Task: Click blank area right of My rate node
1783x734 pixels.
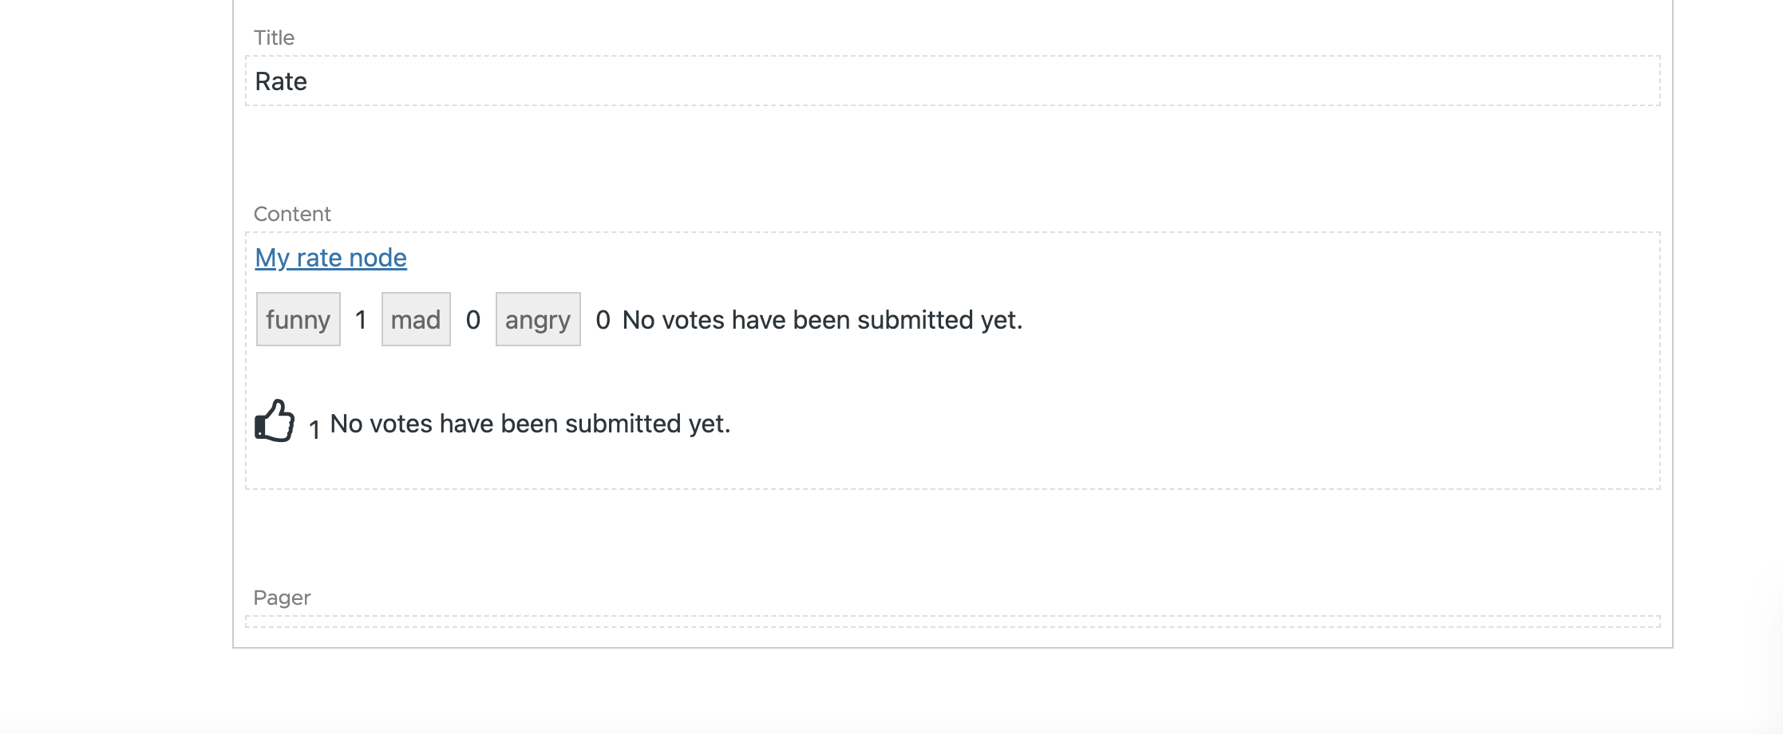Action: tap(958, 258)
